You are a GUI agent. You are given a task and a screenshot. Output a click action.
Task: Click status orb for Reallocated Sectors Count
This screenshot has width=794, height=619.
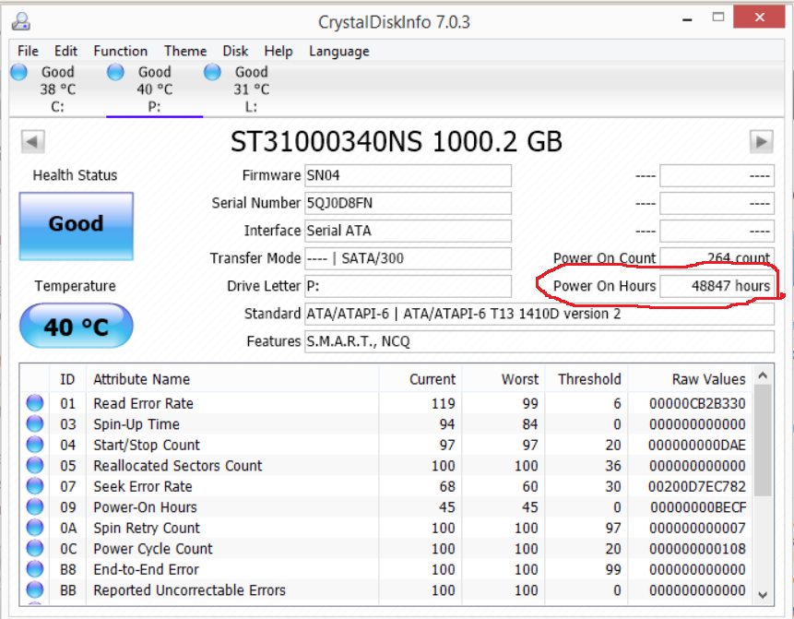[35, 466]
